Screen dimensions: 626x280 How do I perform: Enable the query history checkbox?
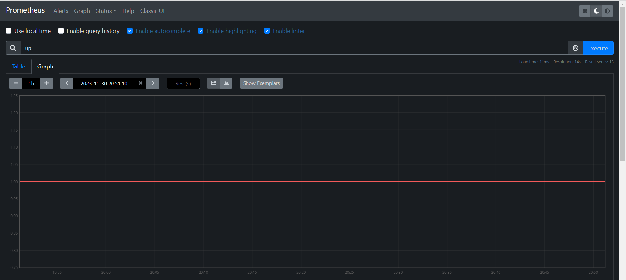coord(61,31)
